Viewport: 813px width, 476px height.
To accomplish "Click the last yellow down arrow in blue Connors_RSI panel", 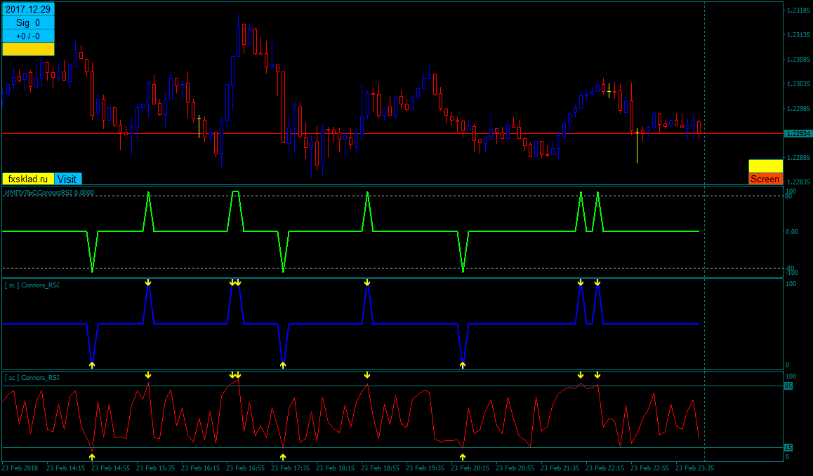I will point(597,283).
